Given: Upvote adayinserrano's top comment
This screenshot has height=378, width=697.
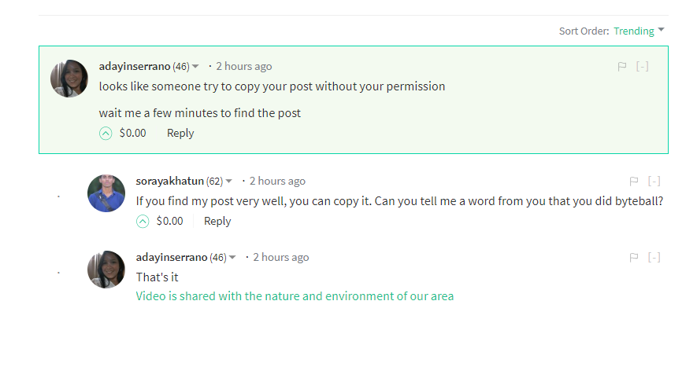Looking at the screenshot, I should click(x=106, y=134).
